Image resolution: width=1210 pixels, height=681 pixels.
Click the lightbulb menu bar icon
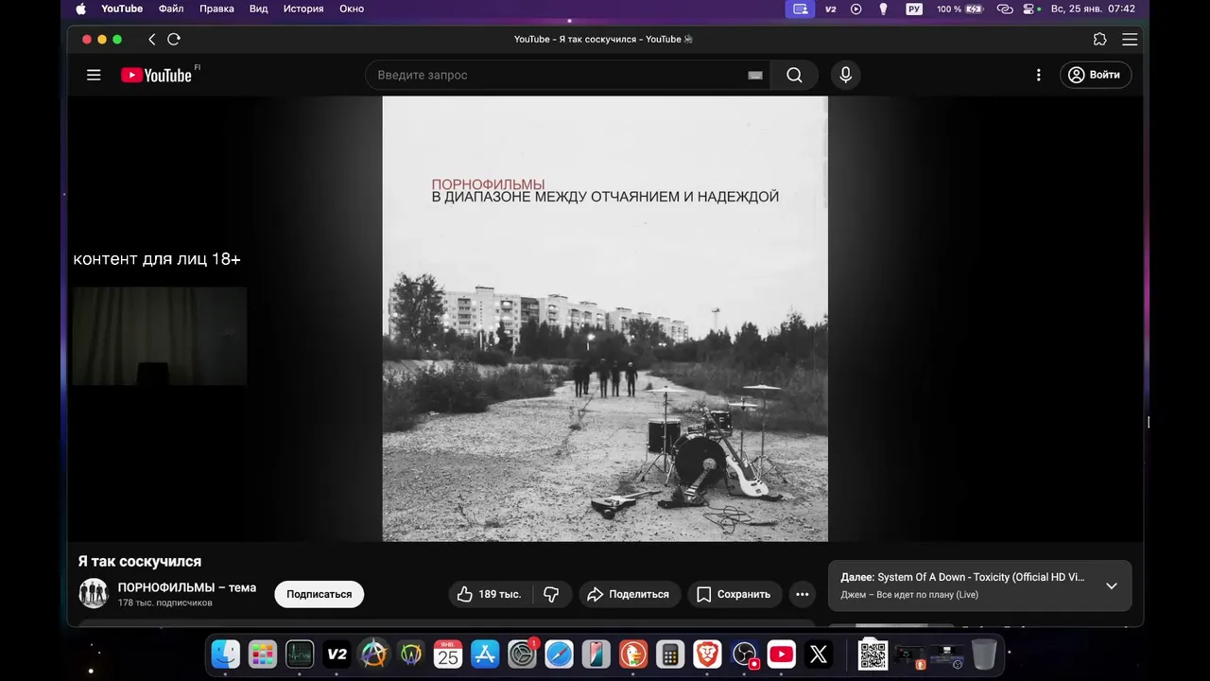(x=884, y=9)
